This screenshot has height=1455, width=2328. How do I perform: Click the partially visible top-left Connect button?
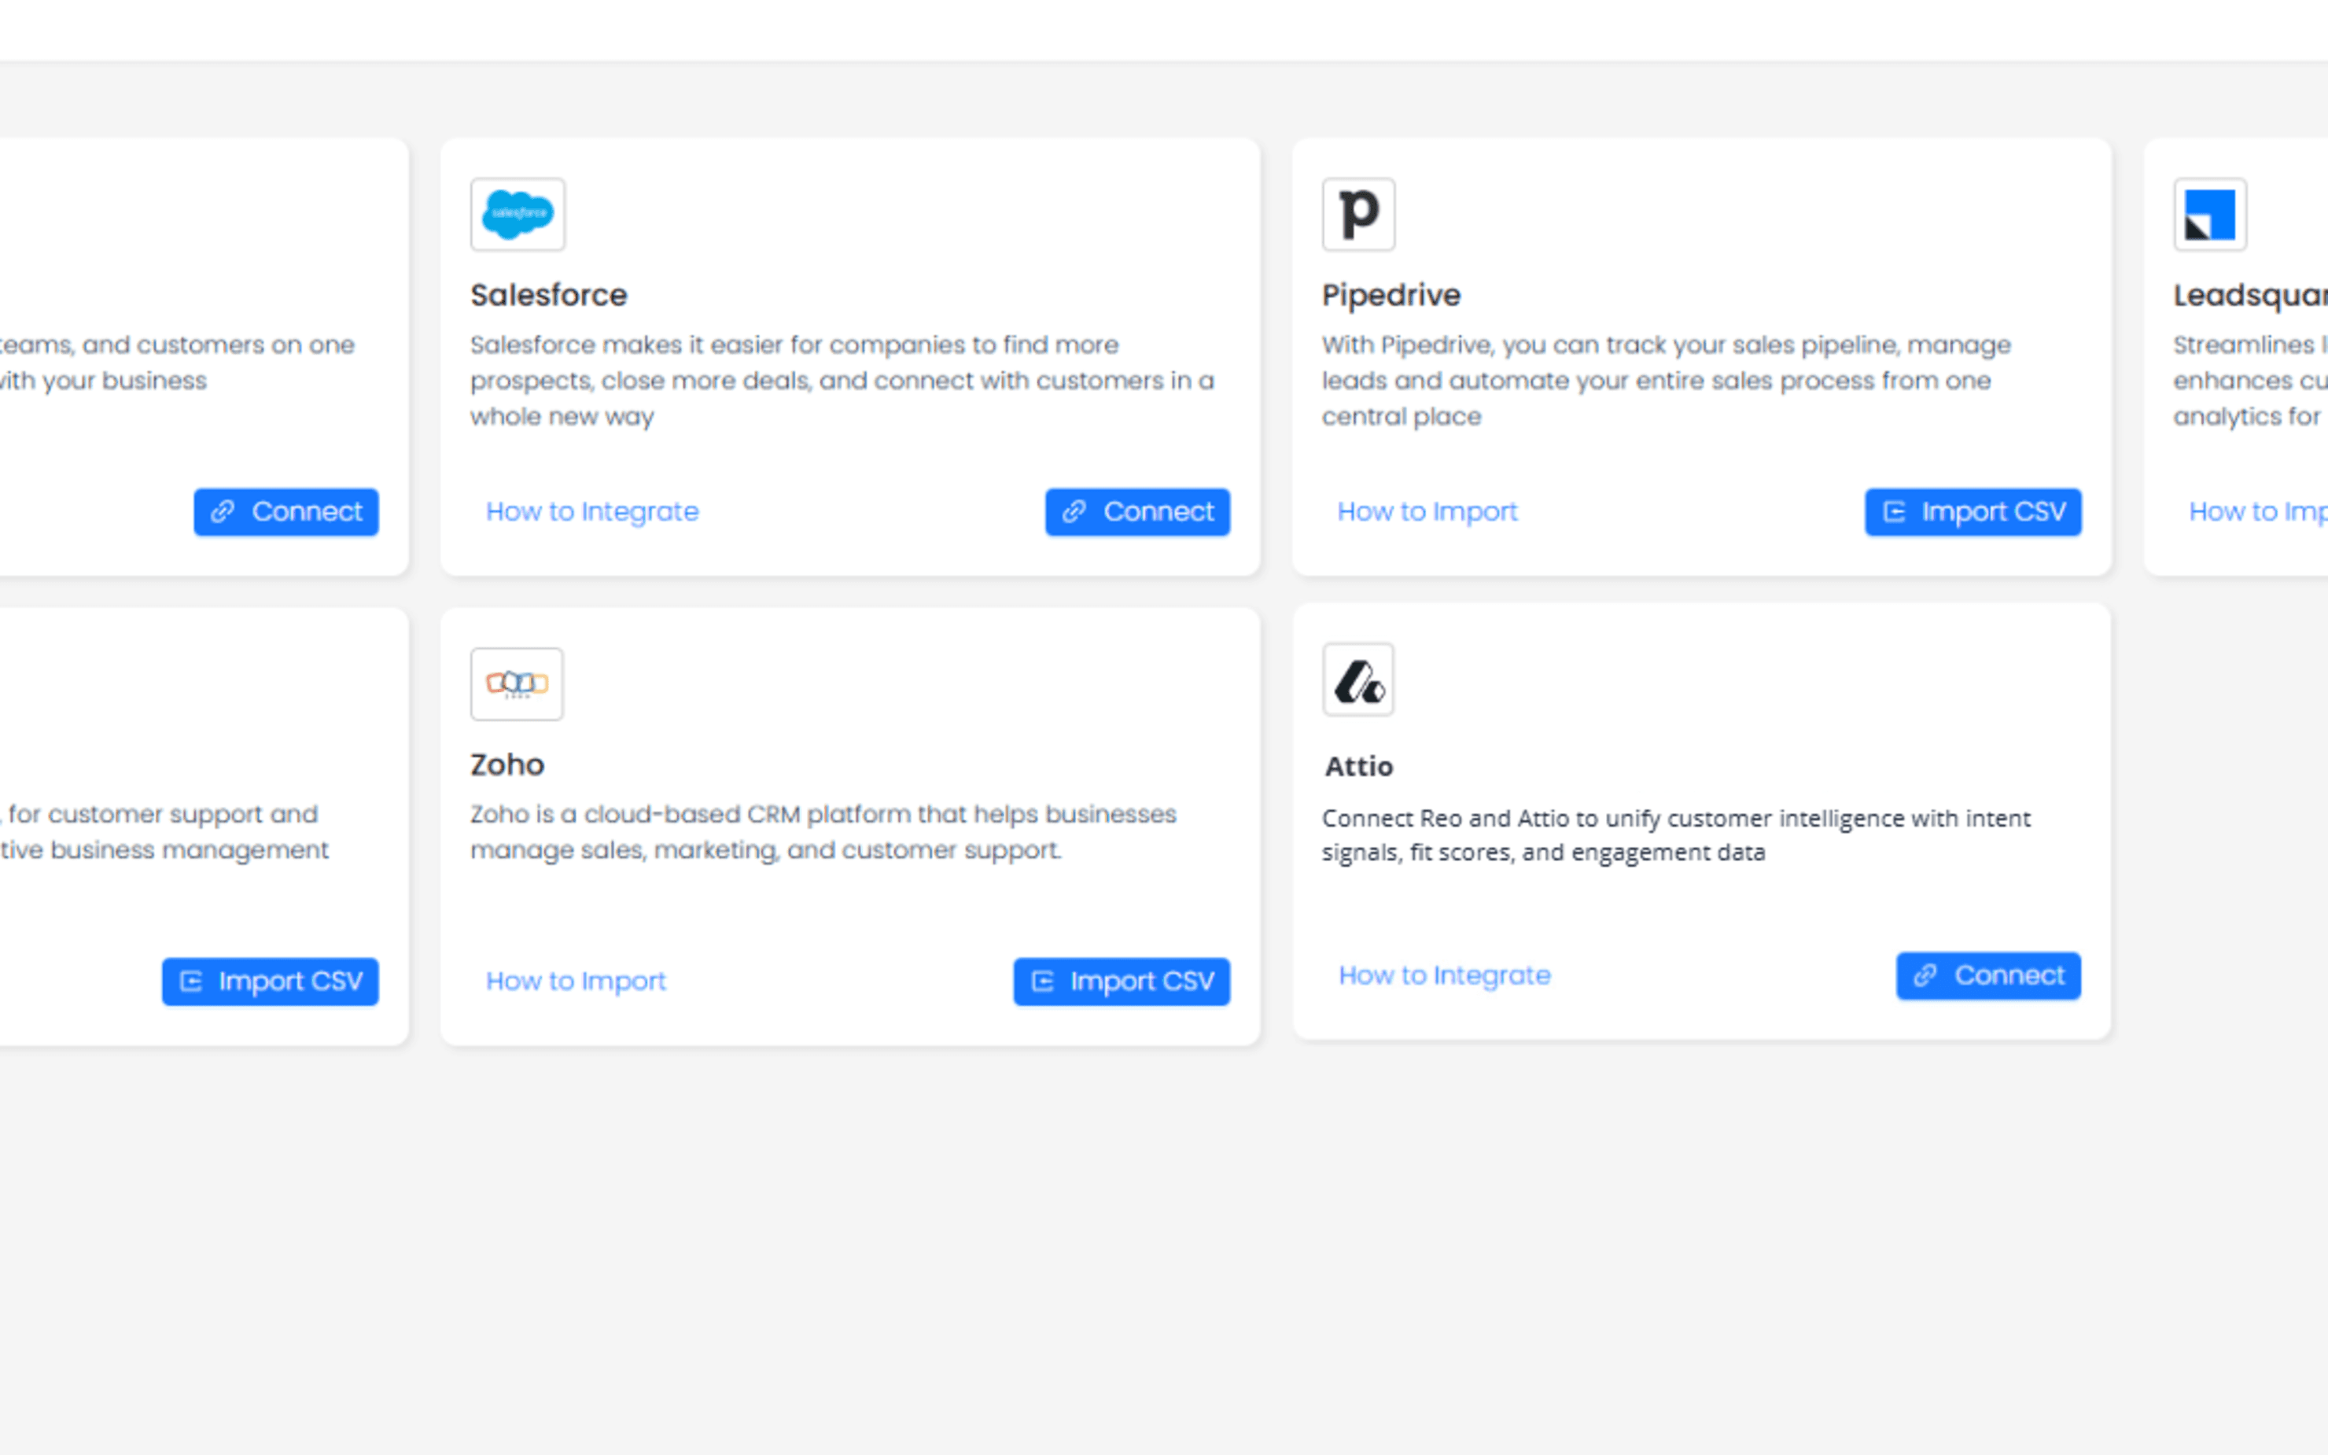click(285, 512)
